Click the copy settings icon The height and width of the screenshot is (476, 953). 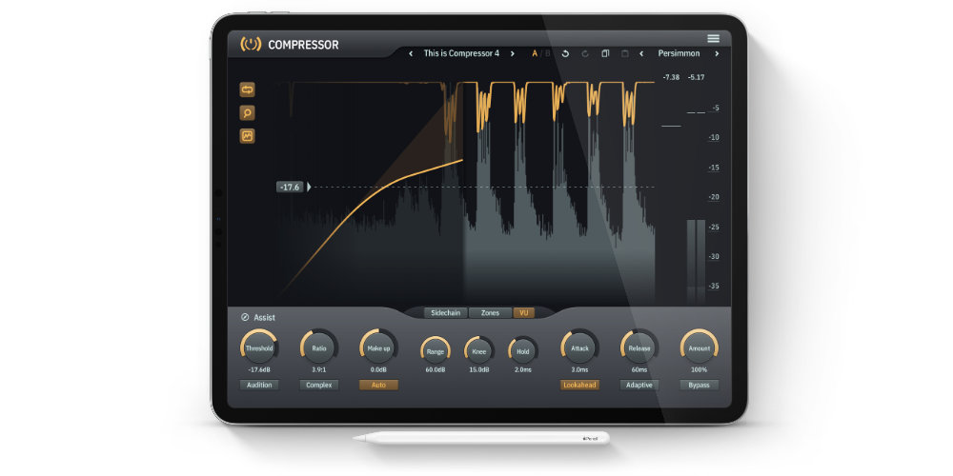coord(605,53)
